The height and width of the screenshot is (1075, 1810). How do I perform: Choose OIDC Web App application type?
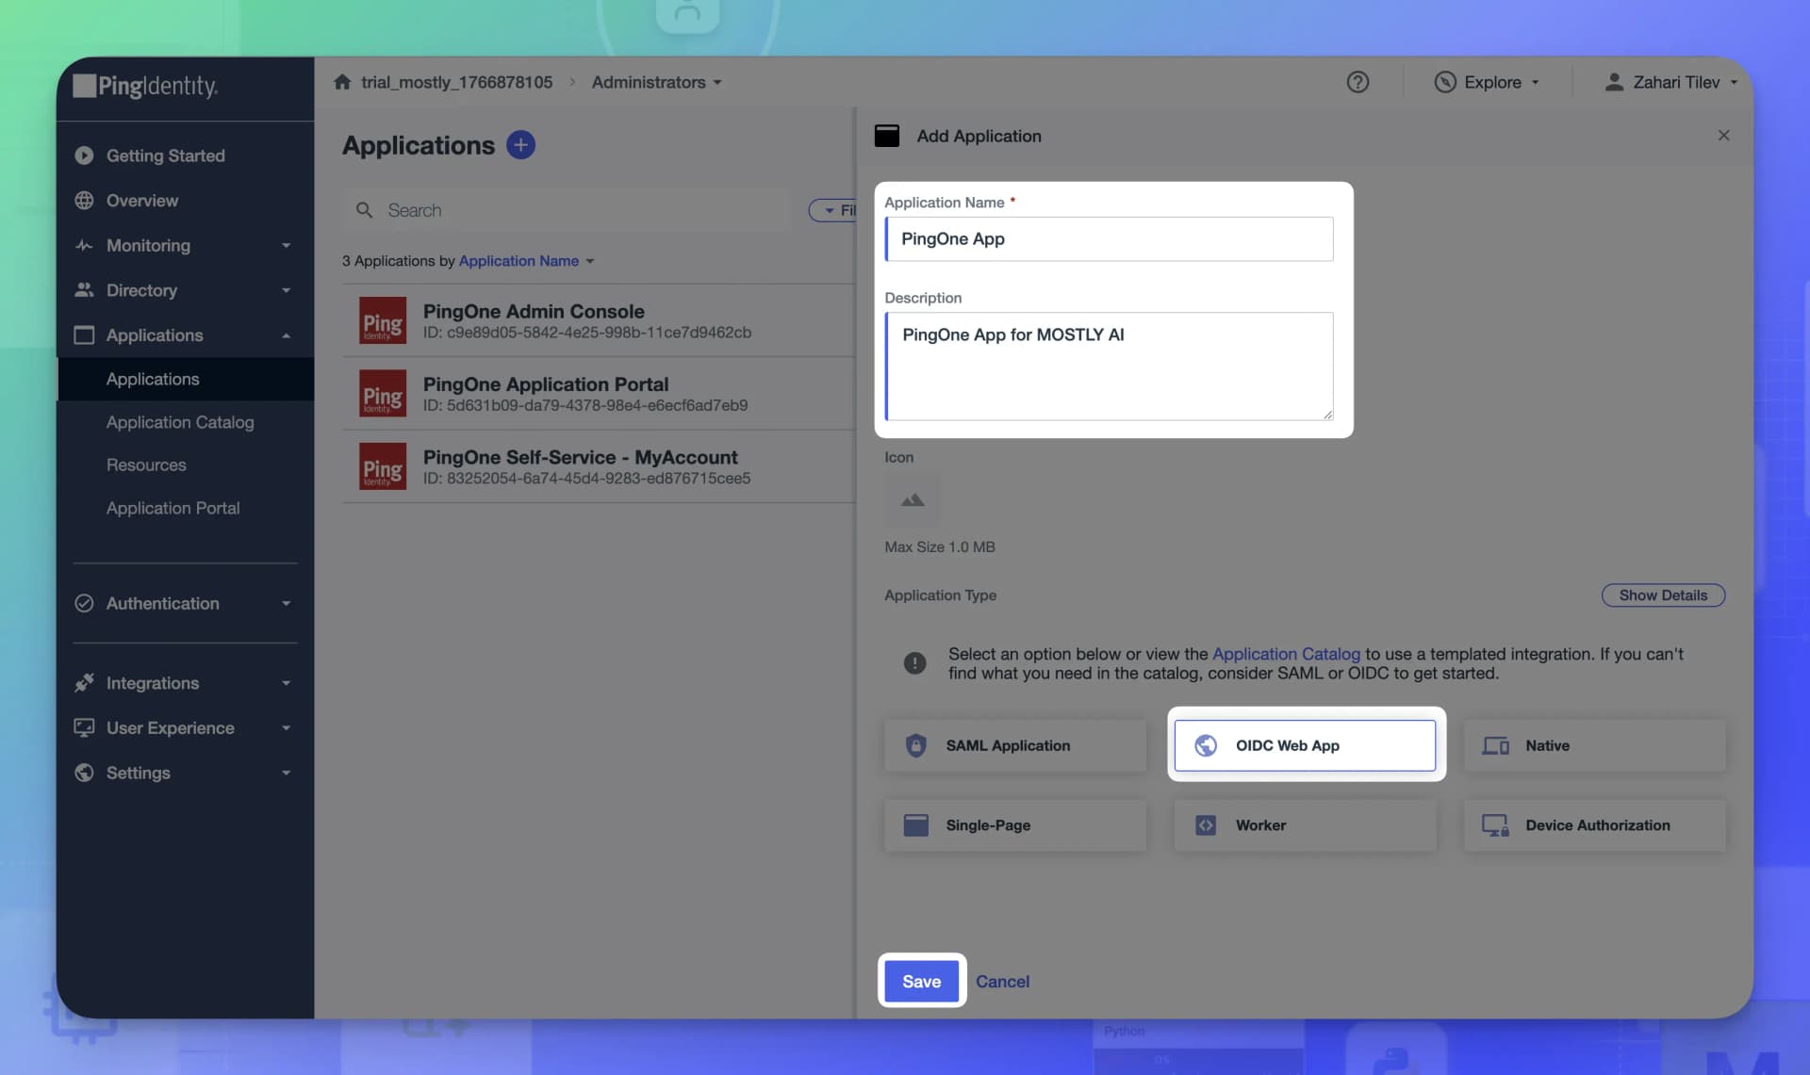[1305, 745]
